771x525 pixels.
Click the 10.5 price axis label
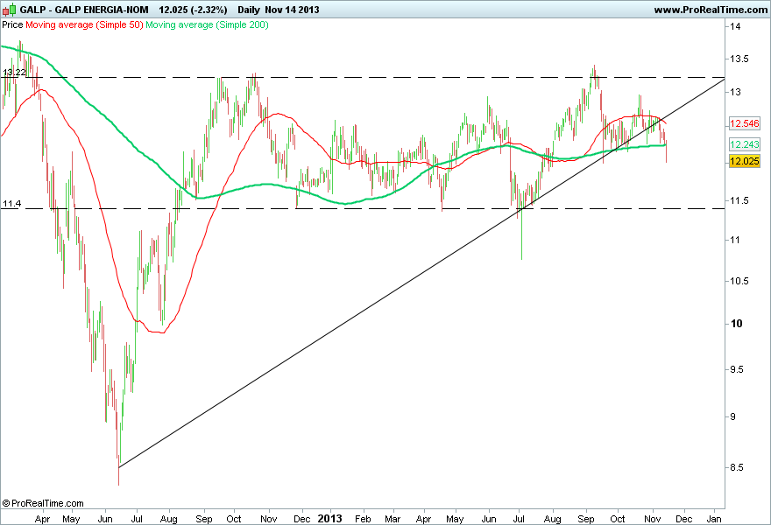739,281
